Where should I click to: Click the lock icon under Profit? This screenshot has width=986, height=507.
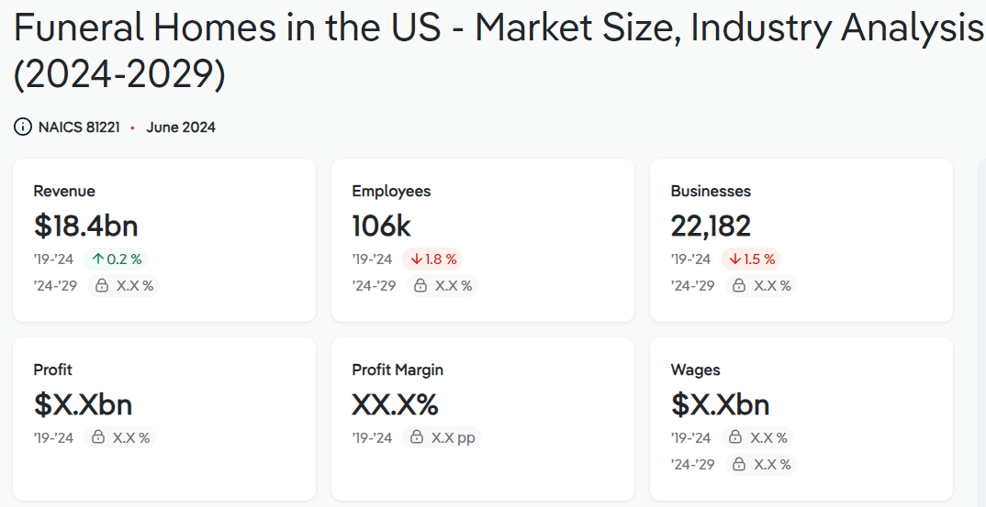[98, 437]
